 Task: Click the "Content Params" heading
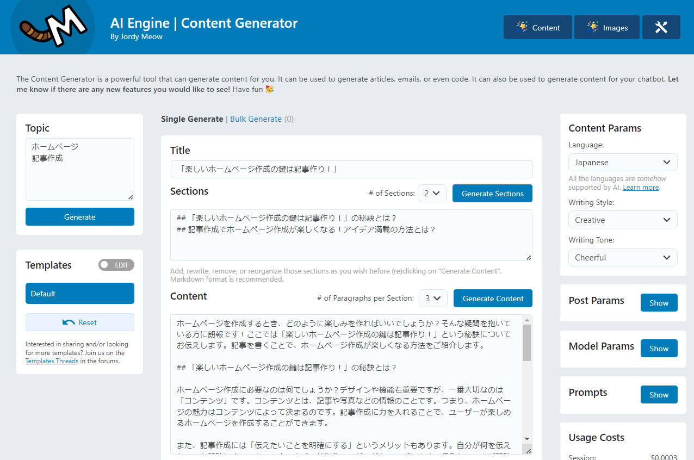tap(605, 128)
